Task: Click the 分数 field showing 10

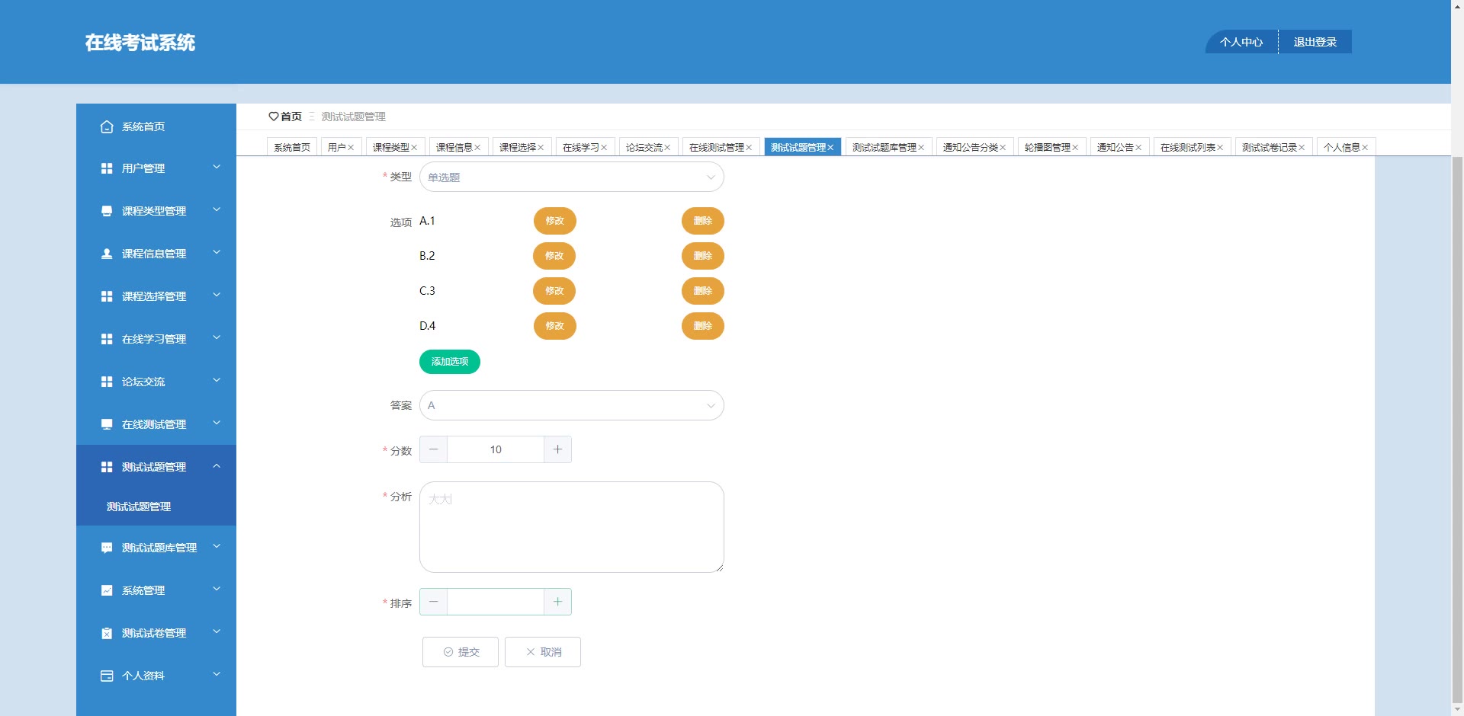Action: (x=496, y=449)
